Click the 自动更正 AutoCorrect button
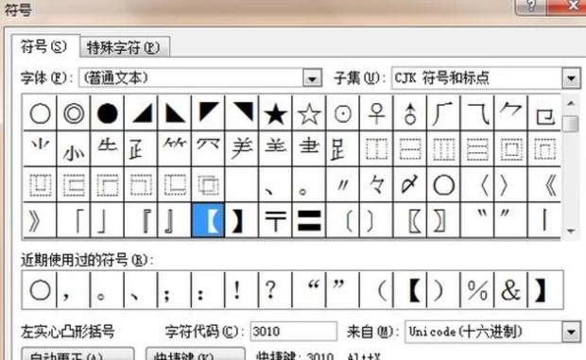The width and height of the screenshot is (586, 360). tap(78, 354)
